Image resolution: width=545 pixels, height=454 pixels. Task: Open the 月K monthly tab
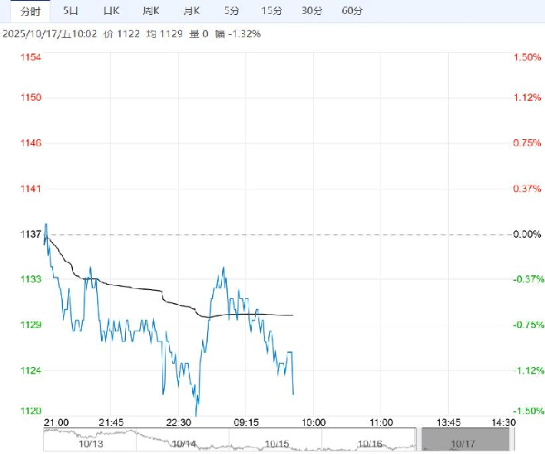coord(191,11)
